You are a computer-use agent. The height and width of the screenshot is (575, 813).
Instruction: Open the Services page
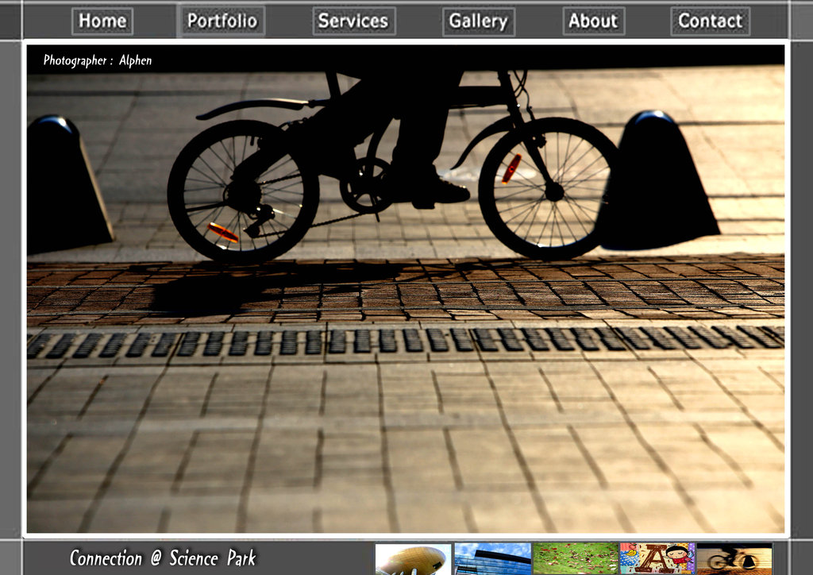pyautogui.click(x=354, y=21)
